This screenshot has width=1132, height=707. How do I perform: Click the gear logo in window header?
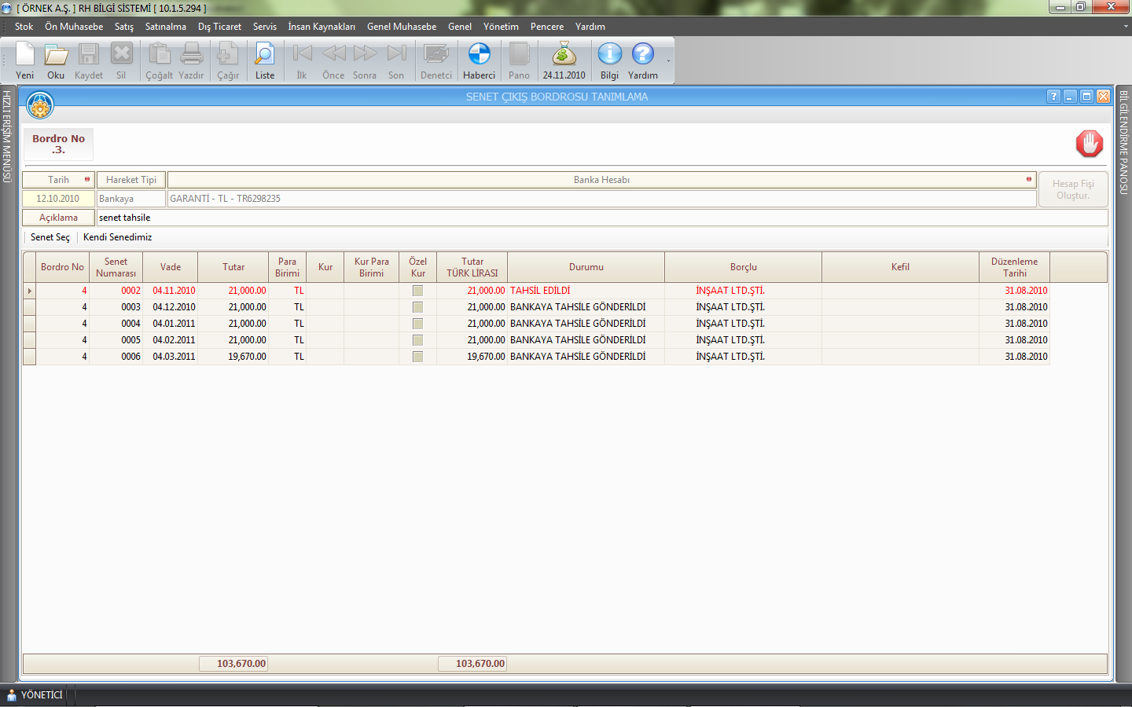(x=40, y=105)
